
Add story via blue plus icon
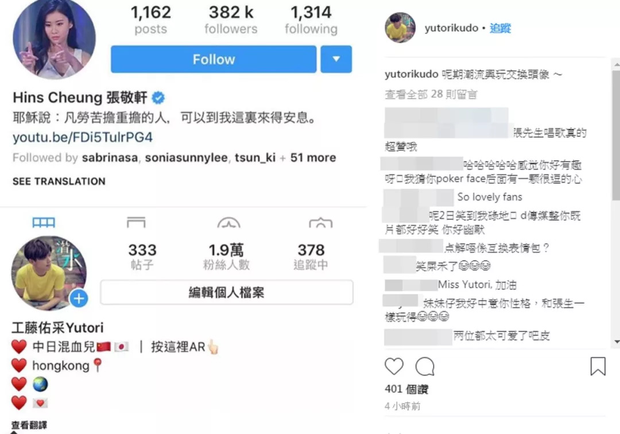coord(79,299)
